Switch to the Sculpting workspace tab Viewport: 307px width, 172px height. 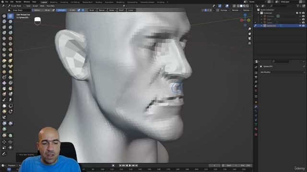[x=64, y=2]
